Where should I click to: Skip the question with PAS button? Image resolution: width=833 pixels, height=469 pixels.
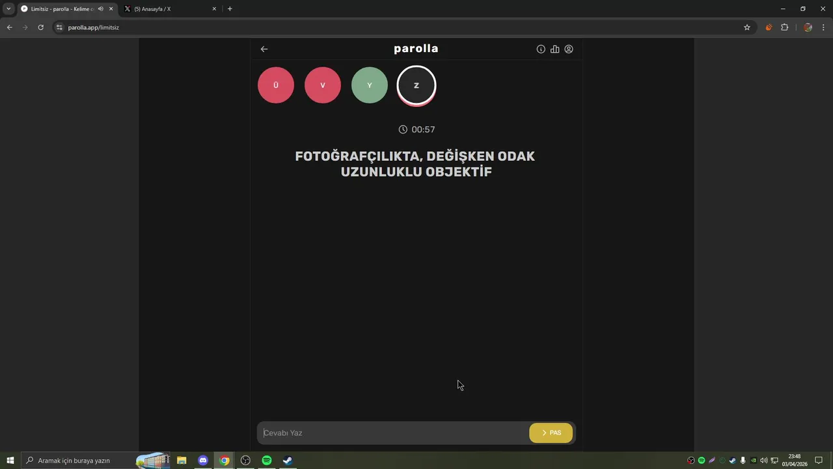point(551,433)
